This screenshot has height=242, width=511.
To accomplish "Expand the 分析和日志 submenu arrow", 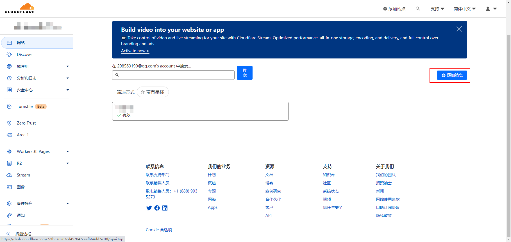I will pos(68,78).
